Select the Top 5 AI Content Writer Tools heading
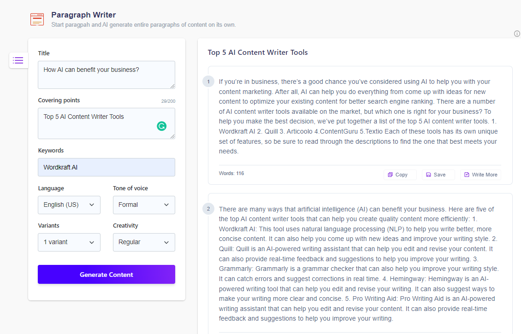The height and width of the screenshot is (334, 521). tap(257, 52)
